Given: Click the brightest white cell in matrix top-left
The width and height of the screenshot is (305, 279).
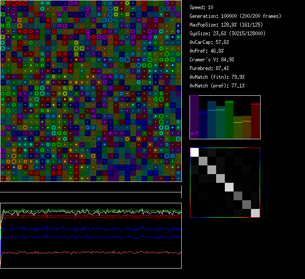Looking at the screenshot, I should coord(194,152).
